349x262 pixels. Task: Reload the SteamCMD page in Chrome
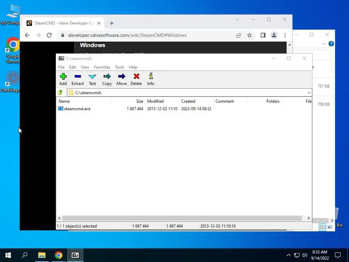pos(49,35)
